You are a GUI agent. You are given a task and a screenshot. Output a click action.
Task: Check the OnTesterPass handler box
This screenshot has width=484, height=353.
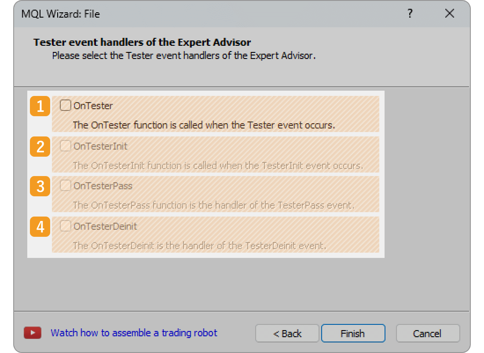click(x=66, y=186)
